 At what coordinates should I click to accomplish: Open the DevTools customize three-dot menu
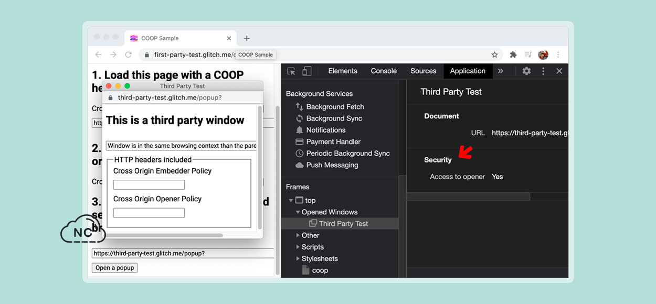click(x=543, y=71)
